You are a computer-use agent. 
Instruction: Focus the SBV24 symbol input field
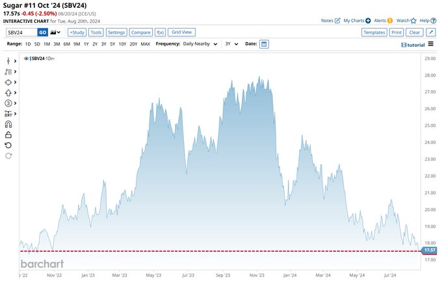pyautogui.click(x=21, y=32)
